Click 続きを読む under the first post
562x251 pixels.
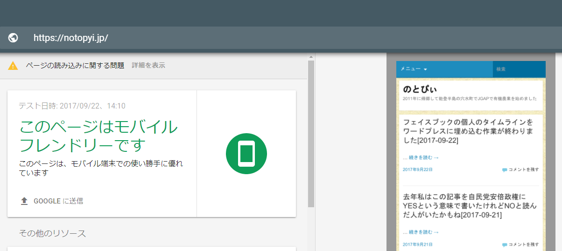point(421,157)
